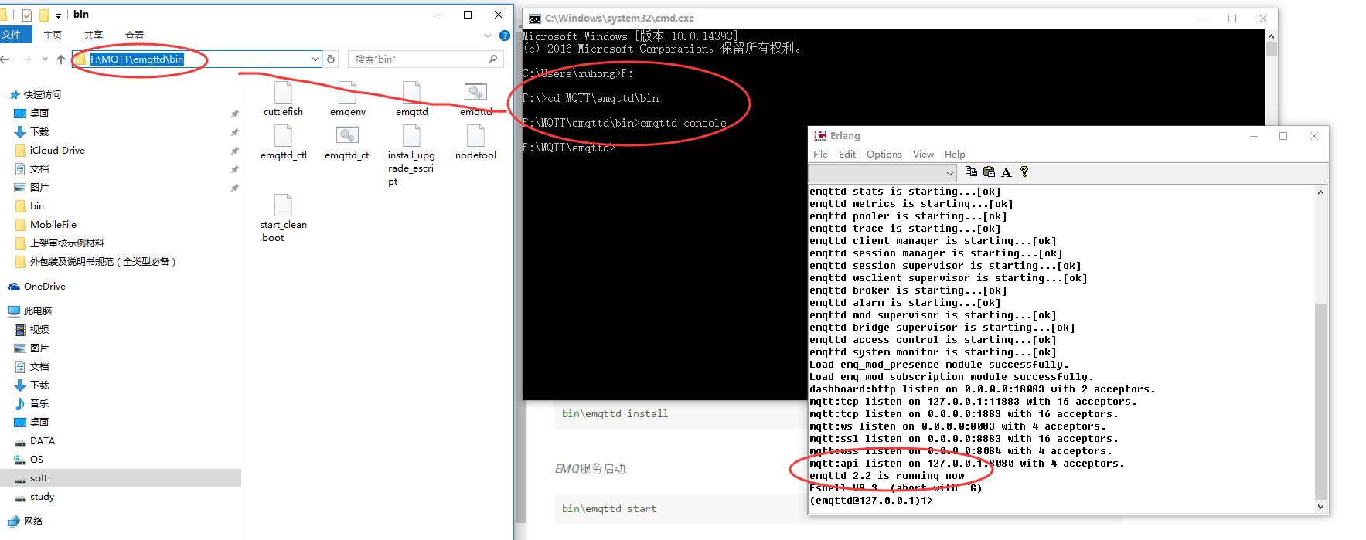Select the start_clean.boot file
The image size is (1366, 540).
pyautogui.click(x=283, y=219)
